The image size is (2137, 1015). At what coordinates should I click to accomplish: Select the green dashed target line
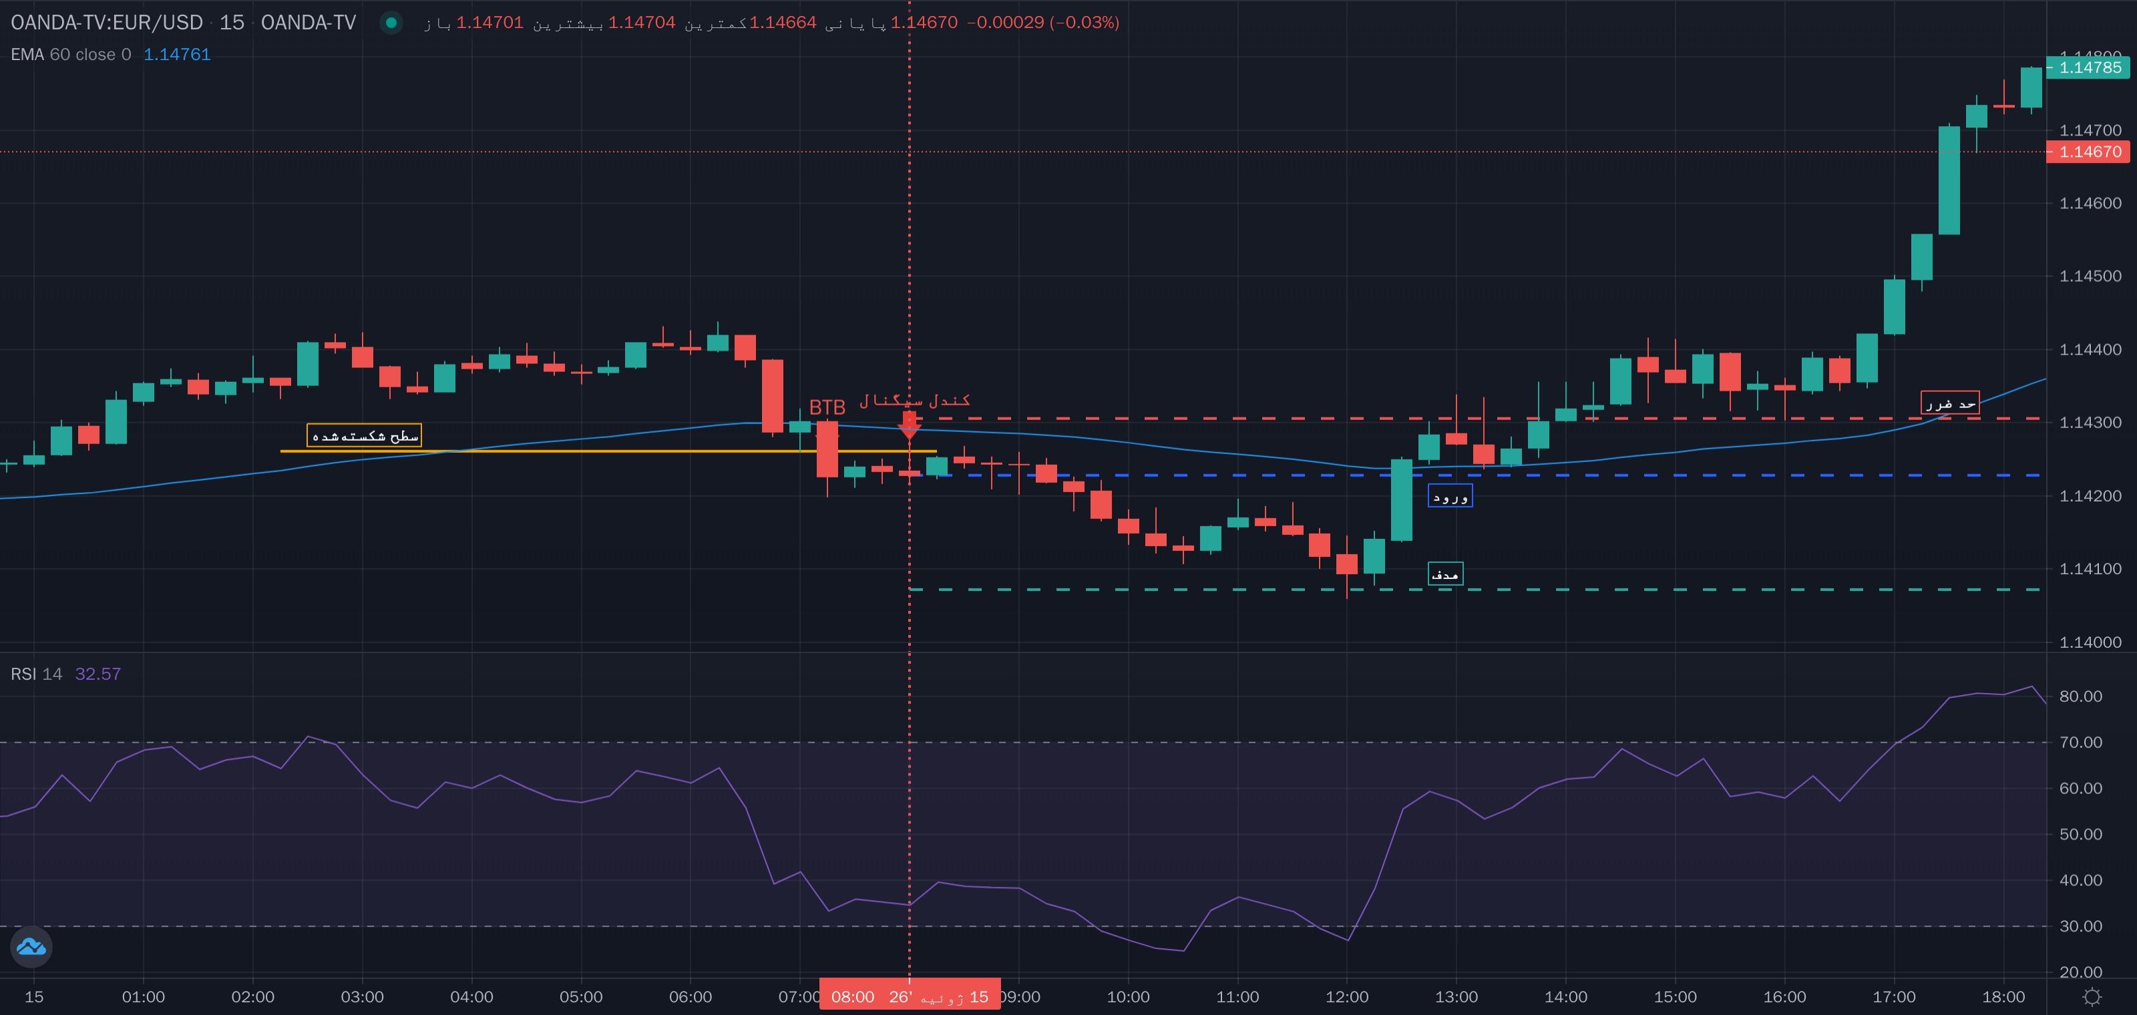[1476, 590]
